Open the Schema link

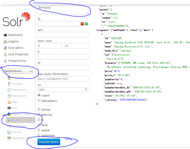click(x=16, y=132)
